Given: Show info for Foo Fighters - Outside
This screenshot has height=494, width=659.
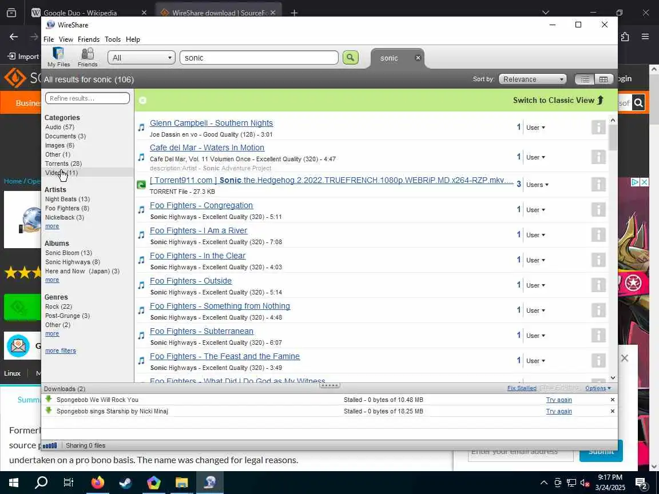Looking at the screenshot, I should pos(598,285).
